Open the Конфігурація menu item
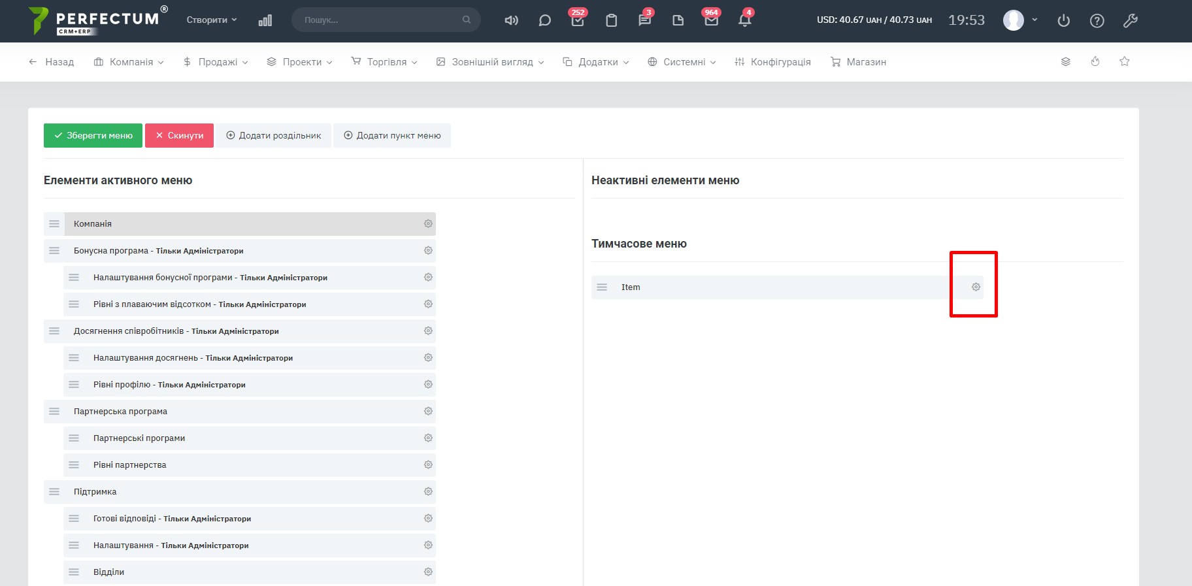 pos(772,62)
